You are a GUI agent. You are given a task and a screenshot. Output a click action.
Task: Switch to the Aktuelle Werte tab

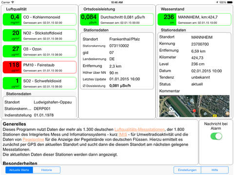(x=19, y=170)
